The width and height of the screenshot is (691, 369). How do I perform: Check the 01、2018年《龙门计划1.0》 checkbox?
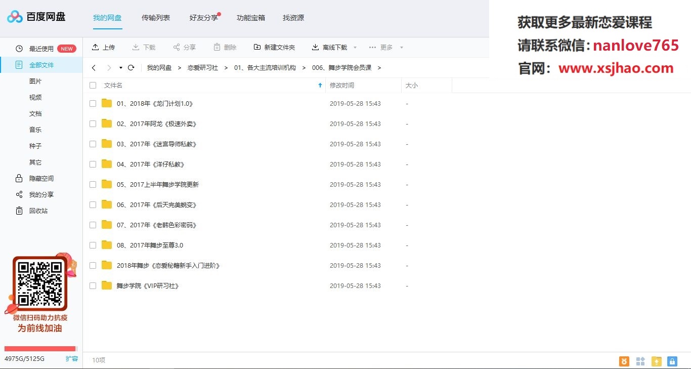(x=93, y=103)
